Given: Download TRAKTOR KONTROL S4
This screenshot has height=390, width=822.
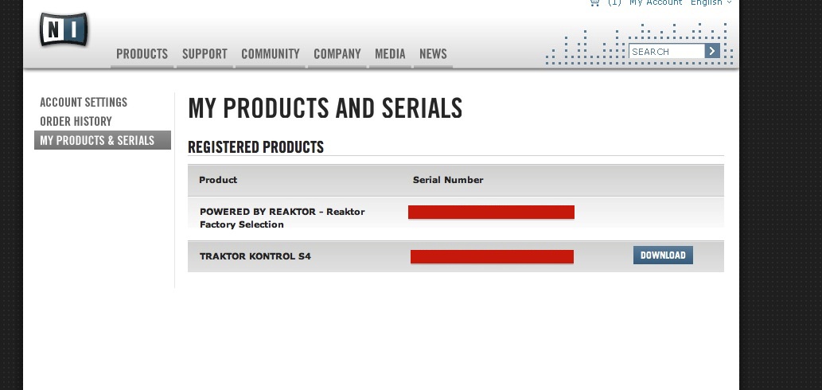Looking at the screenshot, I should point(663,255).
